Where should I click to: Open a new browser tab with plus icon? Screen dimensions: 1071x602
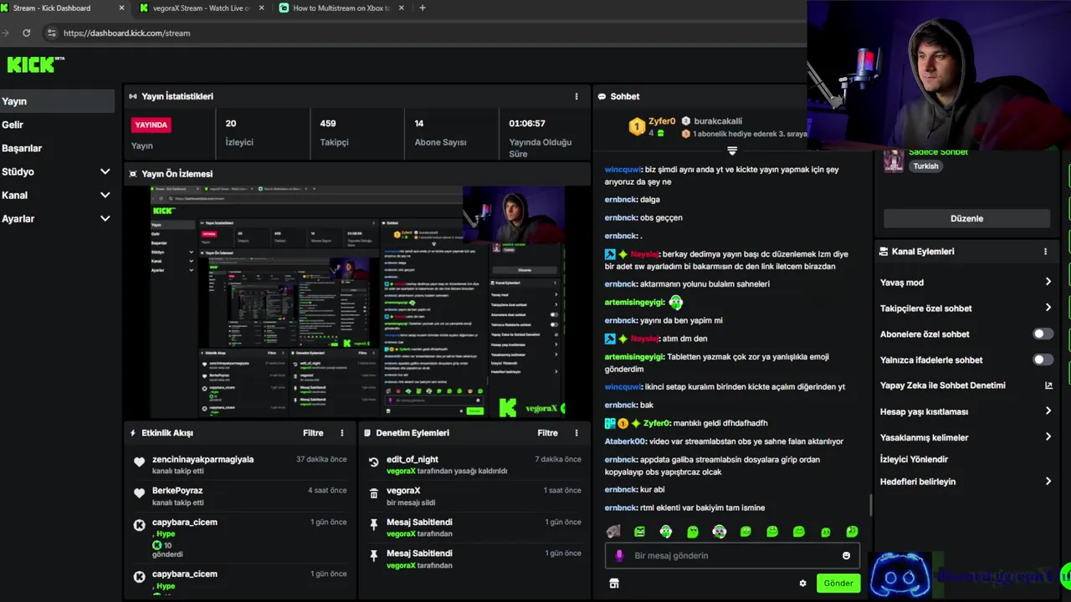pos(422,8)
